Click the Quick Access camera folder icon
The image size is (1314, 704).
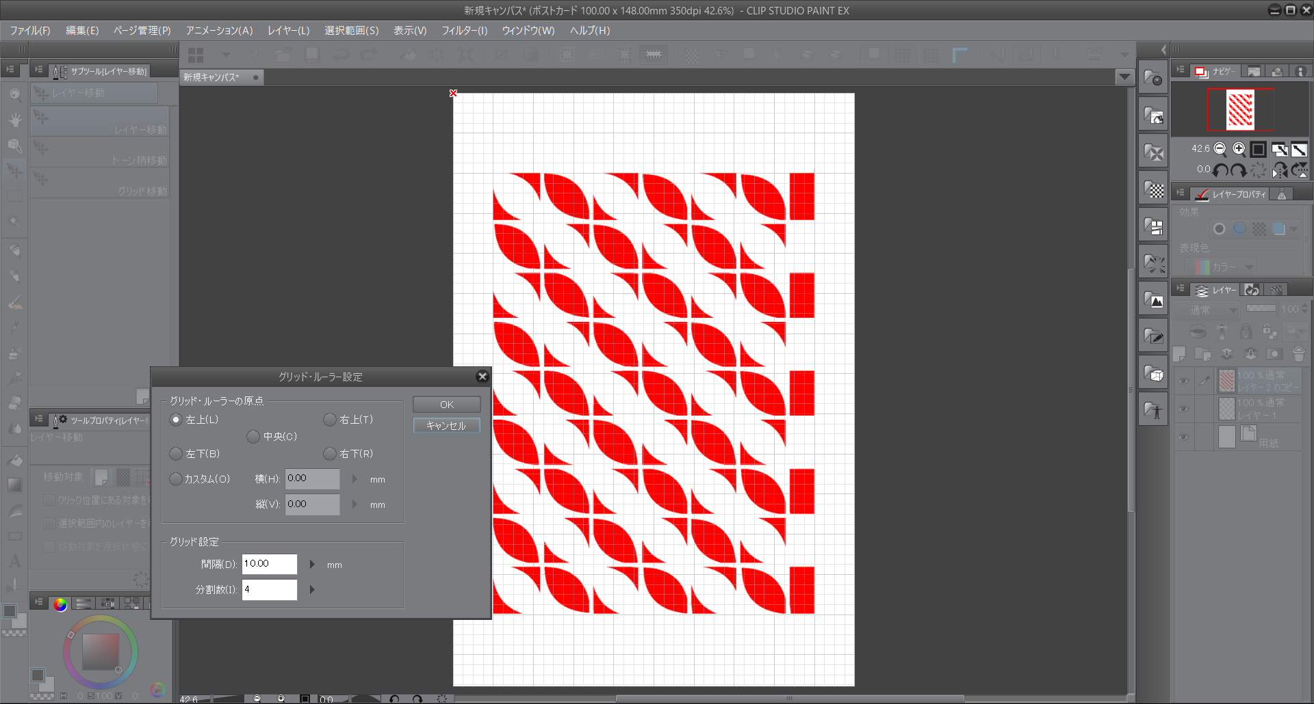coord(1153,78)
